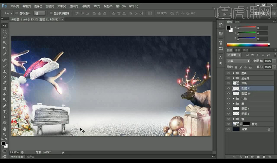Select the History Brush tool
277x163 pixels.
[x=4, y=77]
